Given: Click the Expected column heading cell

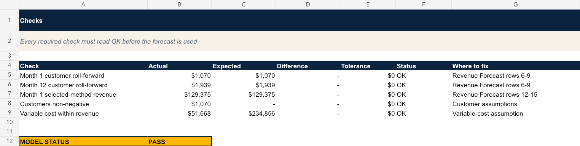Looking at the screenshot, I should tap(244, 66).
